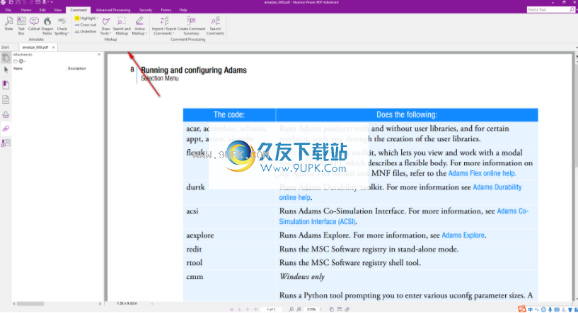The image size is (578, 313).
Task: Go to first page button
Action: (232, 309)
